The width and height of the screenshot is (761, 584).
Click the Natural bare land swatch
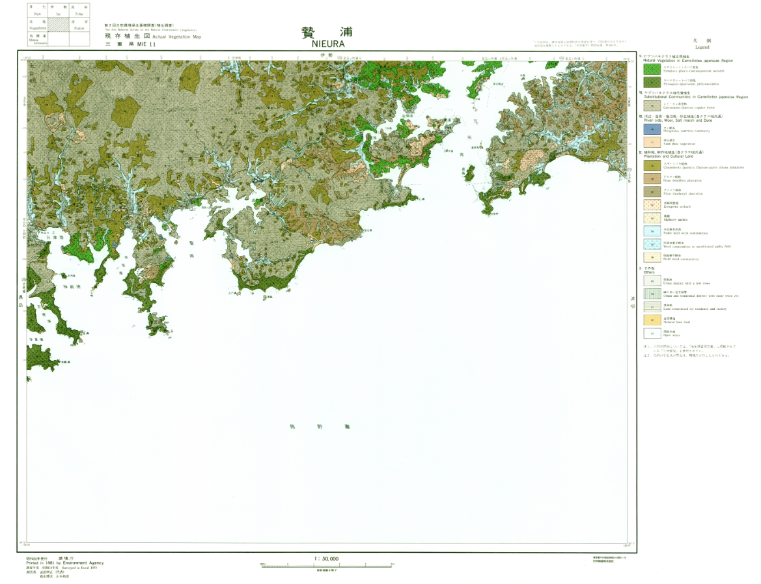652,320
